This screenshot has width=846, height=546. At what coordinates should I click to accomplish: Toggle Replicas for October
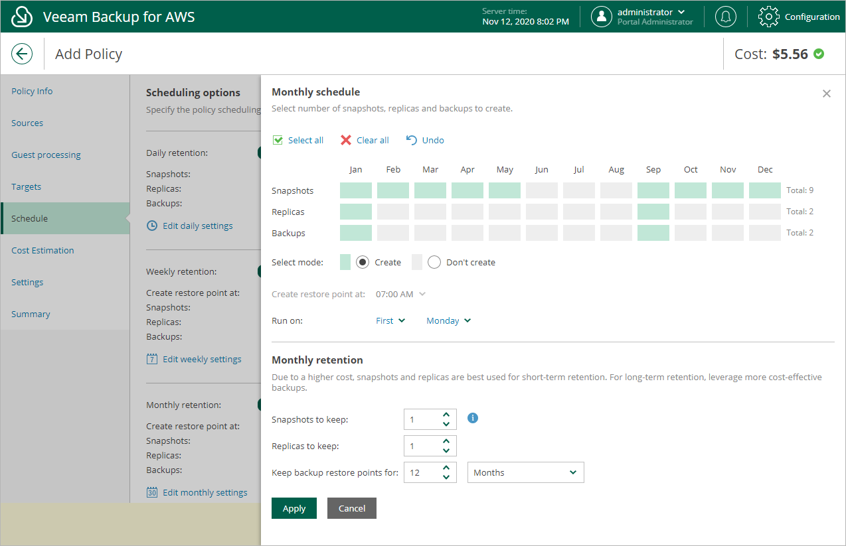point(691,212)
